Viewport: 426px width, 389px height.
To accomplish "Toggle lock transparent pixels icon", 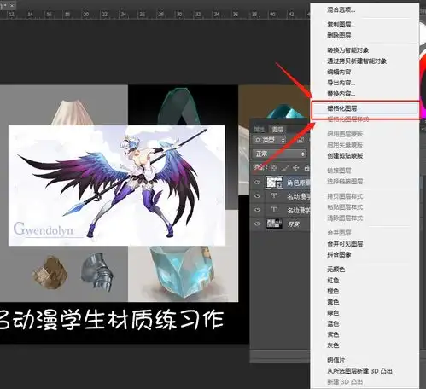I will coord(274,168).
